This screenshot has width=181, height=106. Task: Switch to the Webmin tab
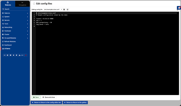coord(8,4)
